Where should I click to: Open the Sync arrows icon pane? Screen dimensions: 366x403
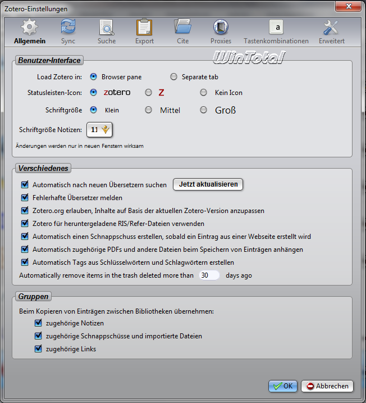click(68, 31)
